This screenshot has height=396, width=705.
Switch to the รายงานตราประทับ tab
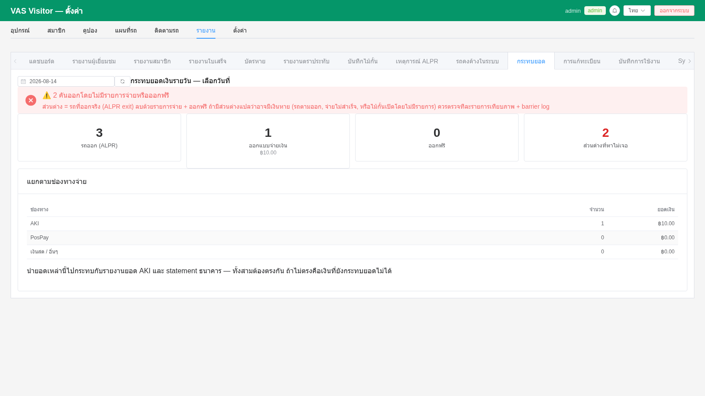coord(306,61)
